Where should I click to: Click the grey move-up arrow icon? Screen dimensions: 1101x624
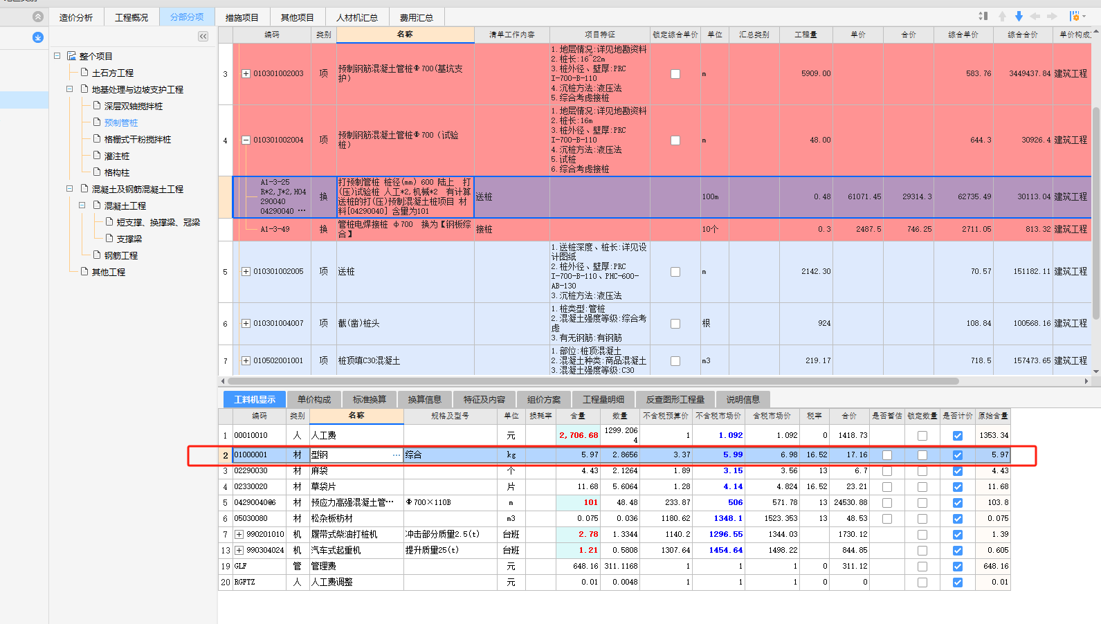pos(1002,16)
